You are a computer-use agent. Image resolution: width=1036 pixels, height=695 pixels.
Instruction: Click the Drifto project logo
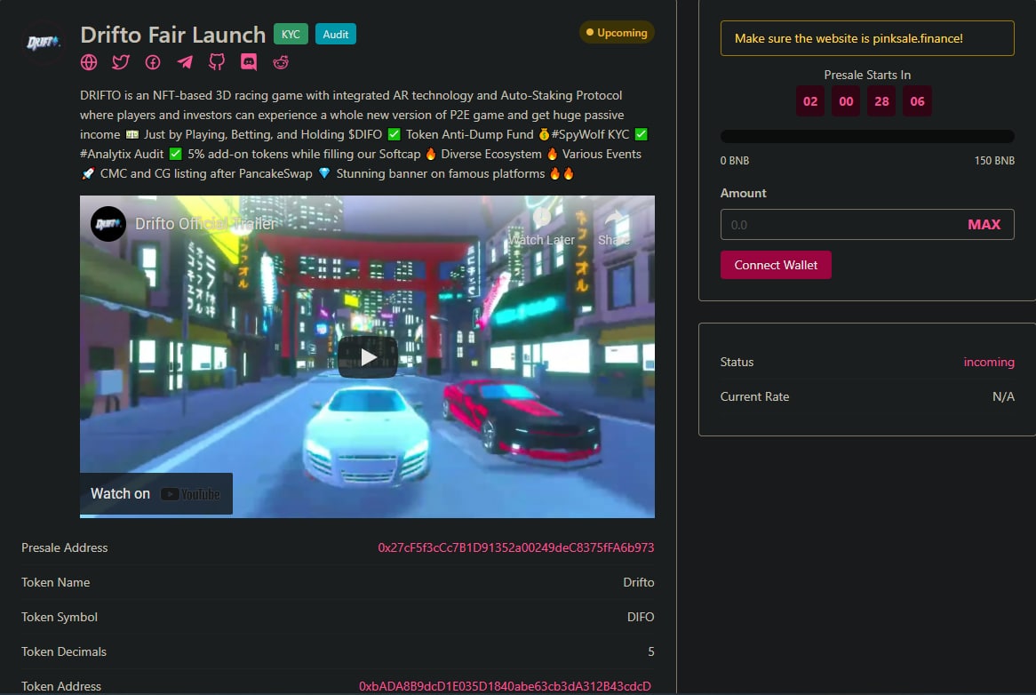43,43
